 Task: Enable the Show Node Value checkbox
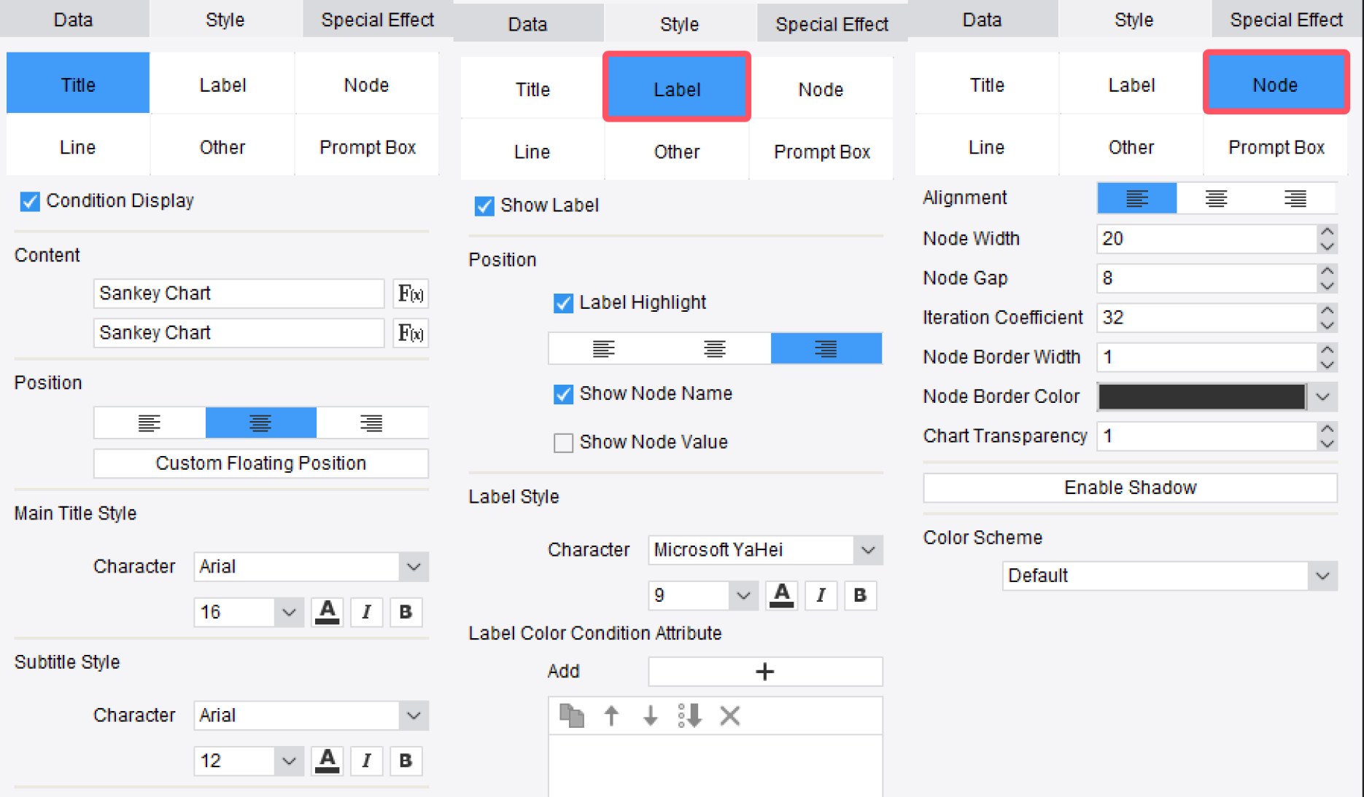(563, 442)
